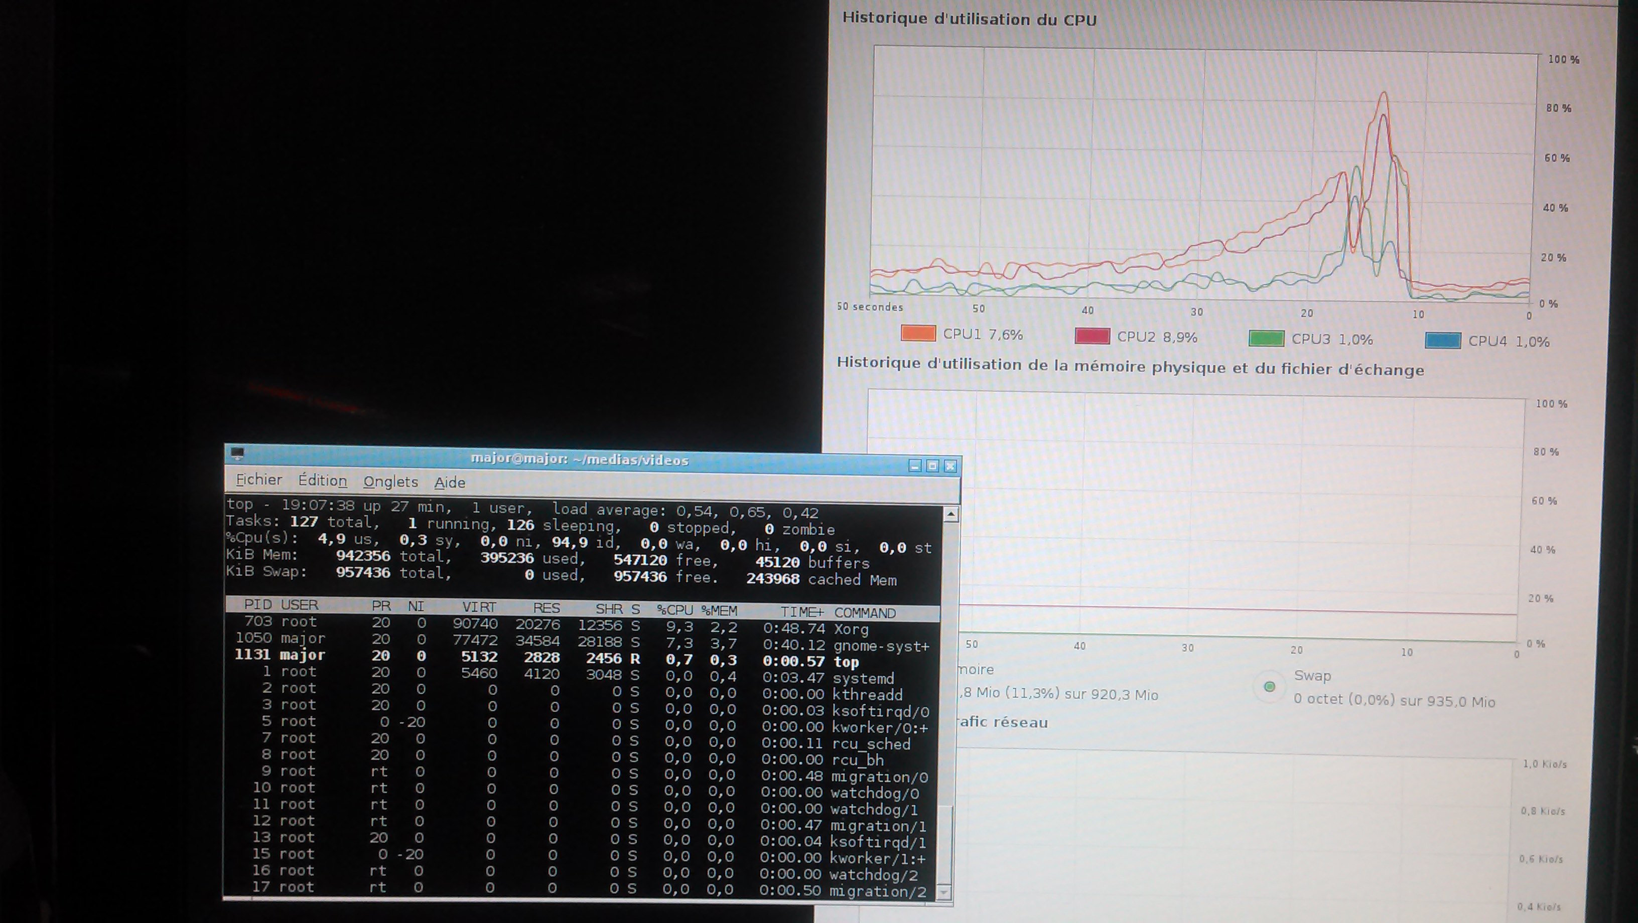
Task: Open the Aide menu in the terminal
Action: 450,483
